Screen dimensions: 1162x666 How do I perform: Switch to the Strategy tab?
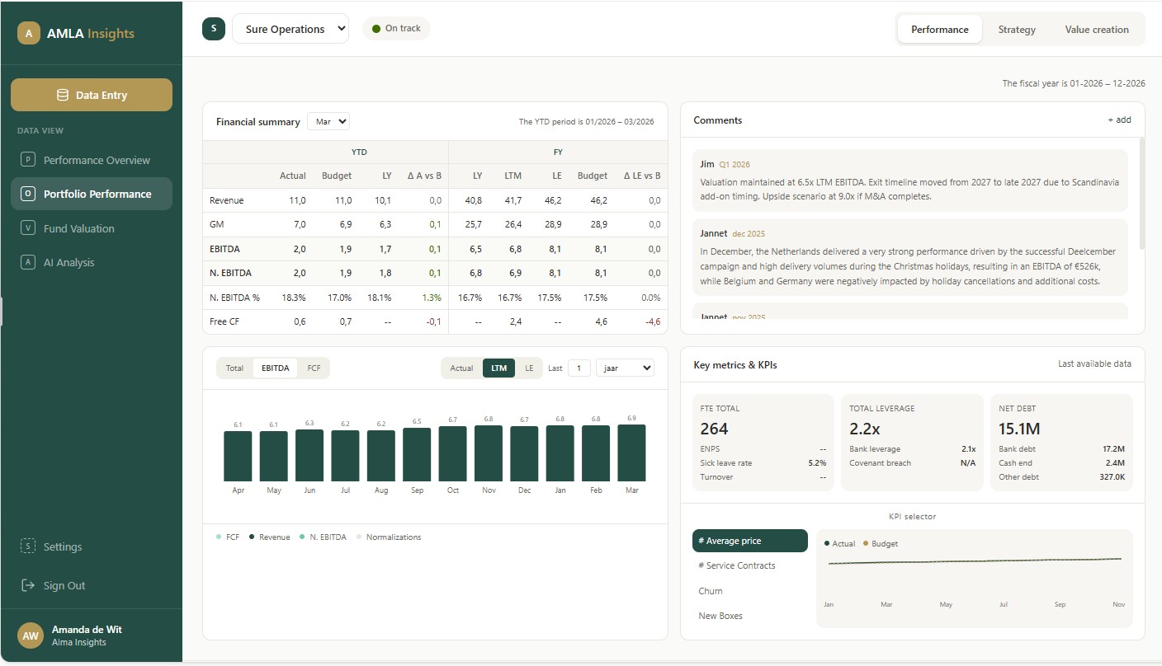[1017, 29]
